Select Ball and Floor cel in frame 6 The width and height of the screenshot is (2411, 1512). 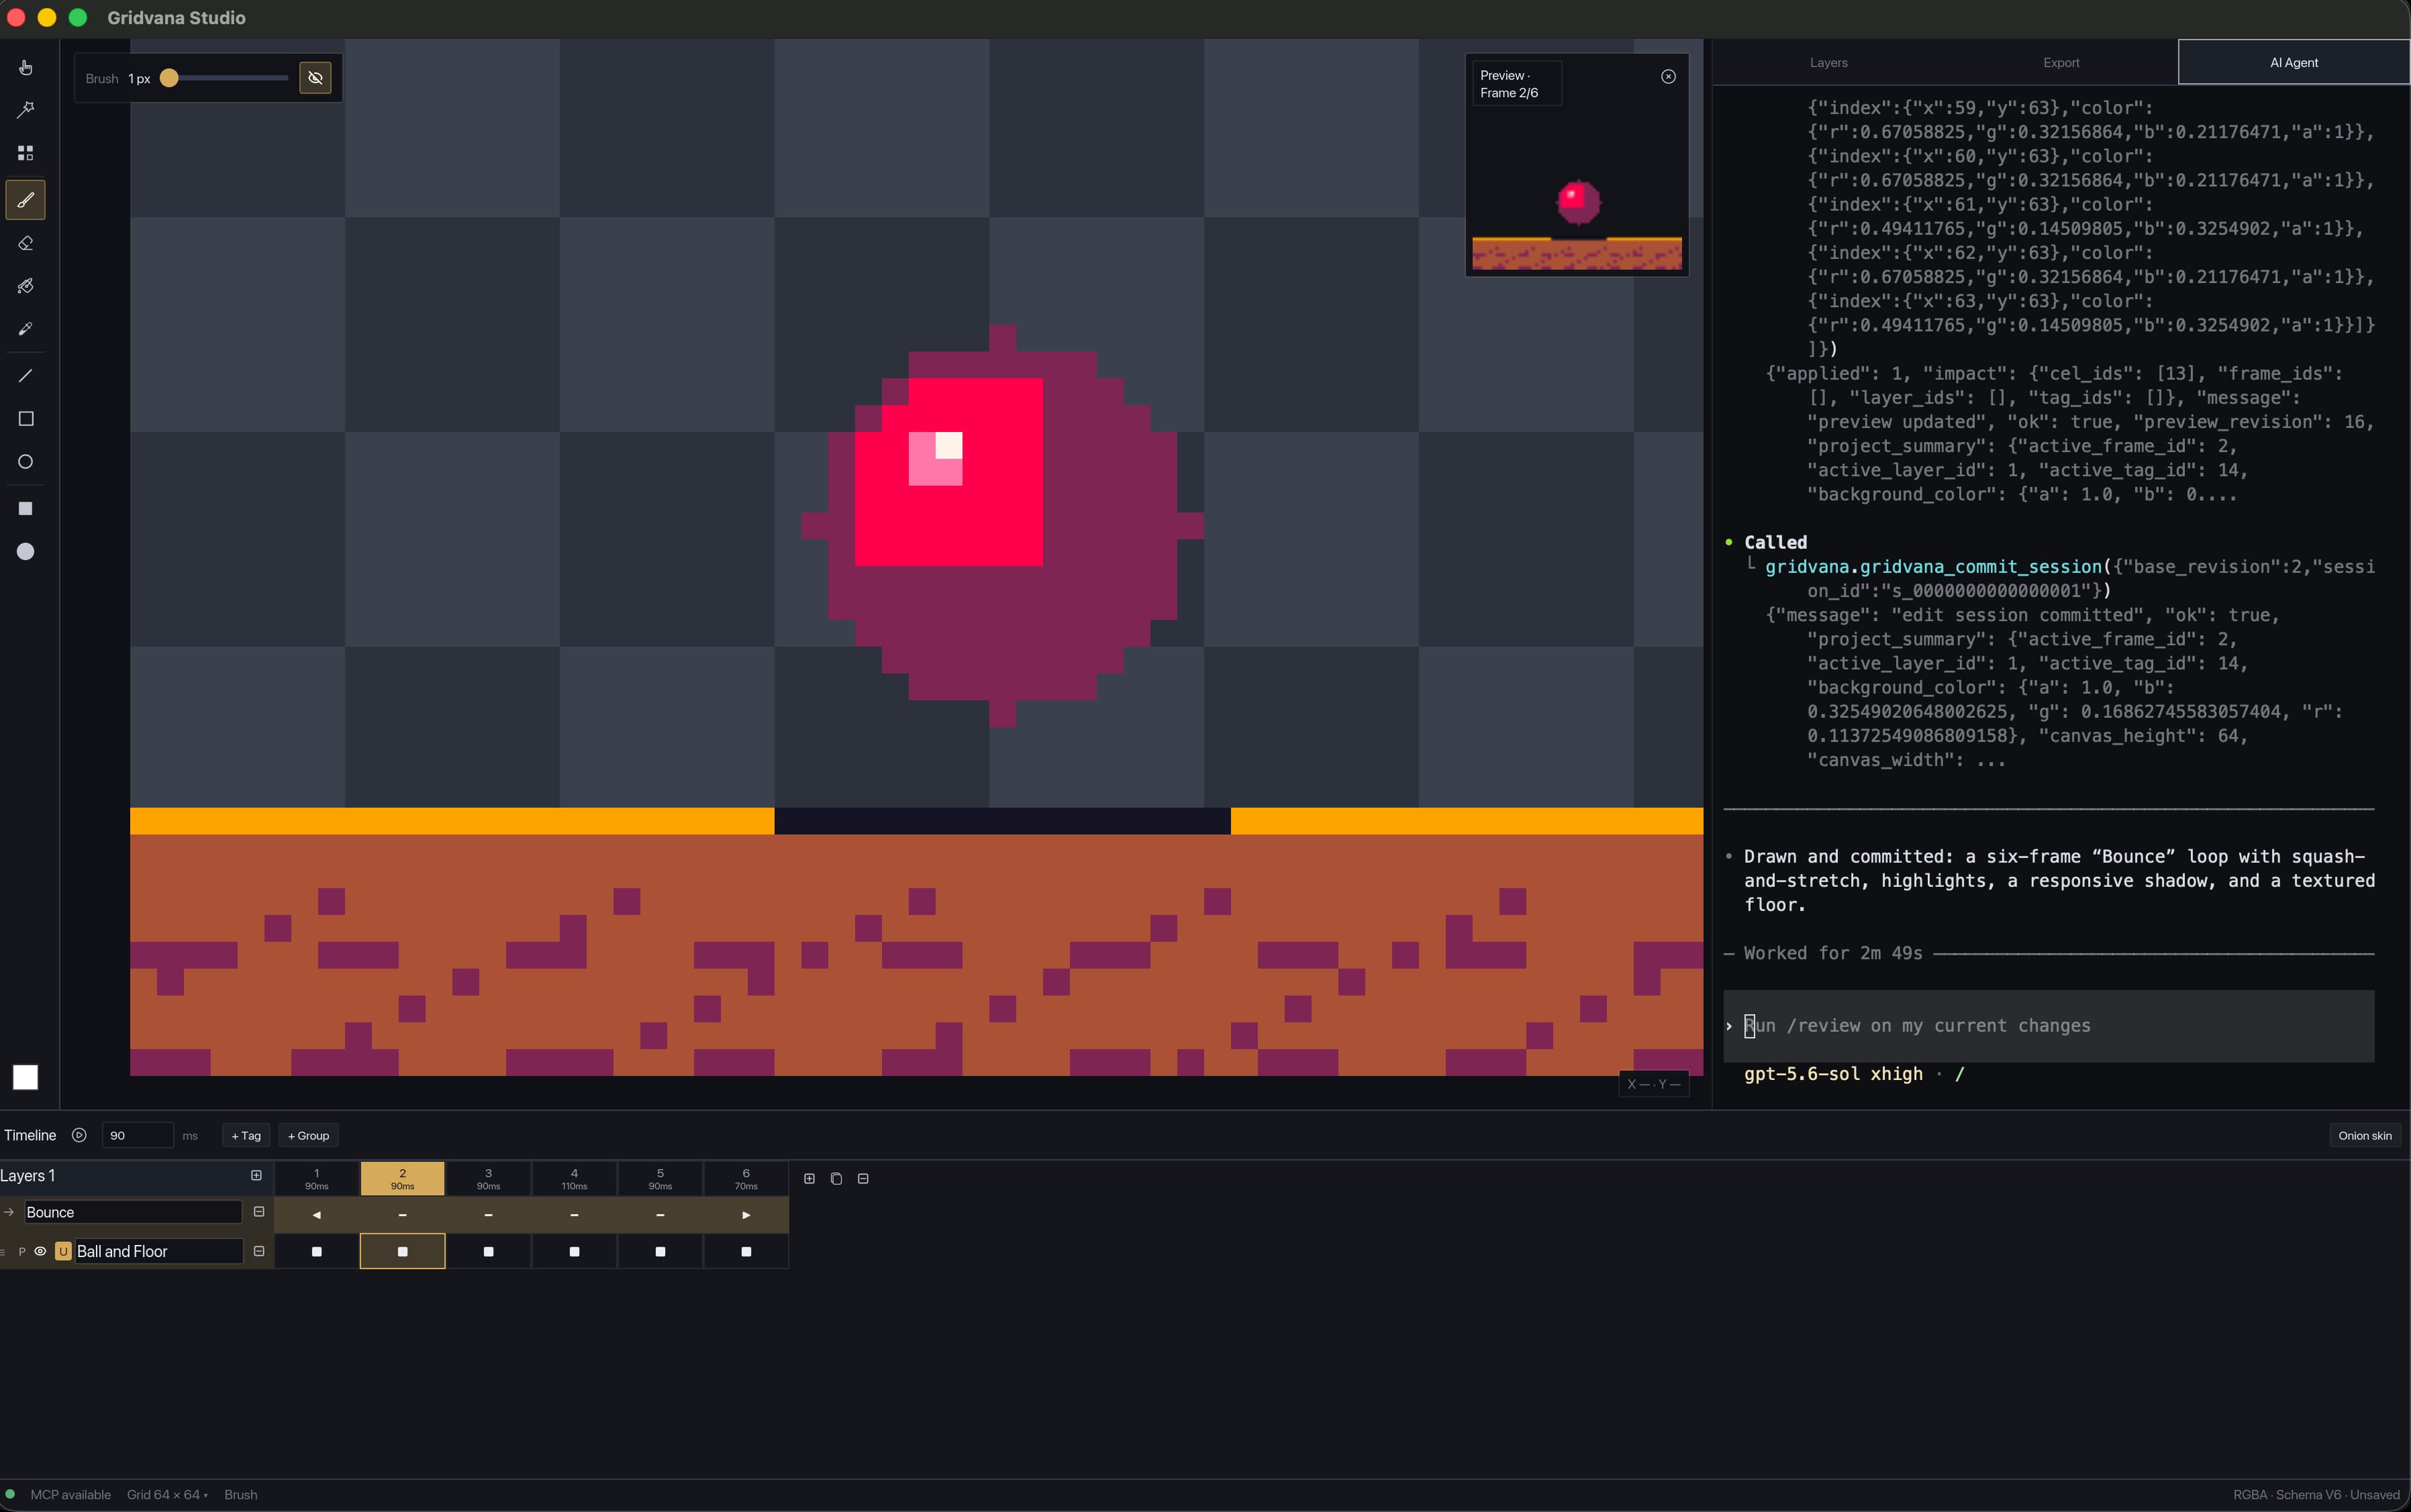(746, 1251)
